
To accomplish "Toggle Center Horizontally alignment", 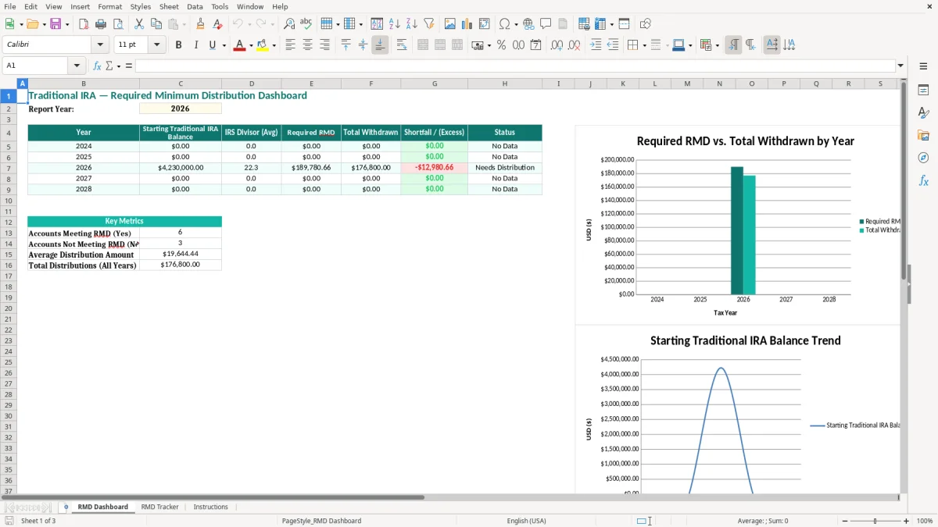I will tap(307, 45).
